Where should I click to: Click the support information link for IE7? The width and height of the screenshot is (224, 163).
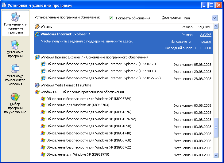coord(87,41)
